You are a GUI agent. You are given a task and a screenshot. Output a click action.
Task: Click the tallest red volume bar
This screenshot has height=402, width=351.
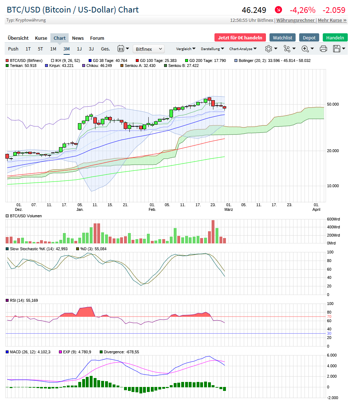[213, 232]
